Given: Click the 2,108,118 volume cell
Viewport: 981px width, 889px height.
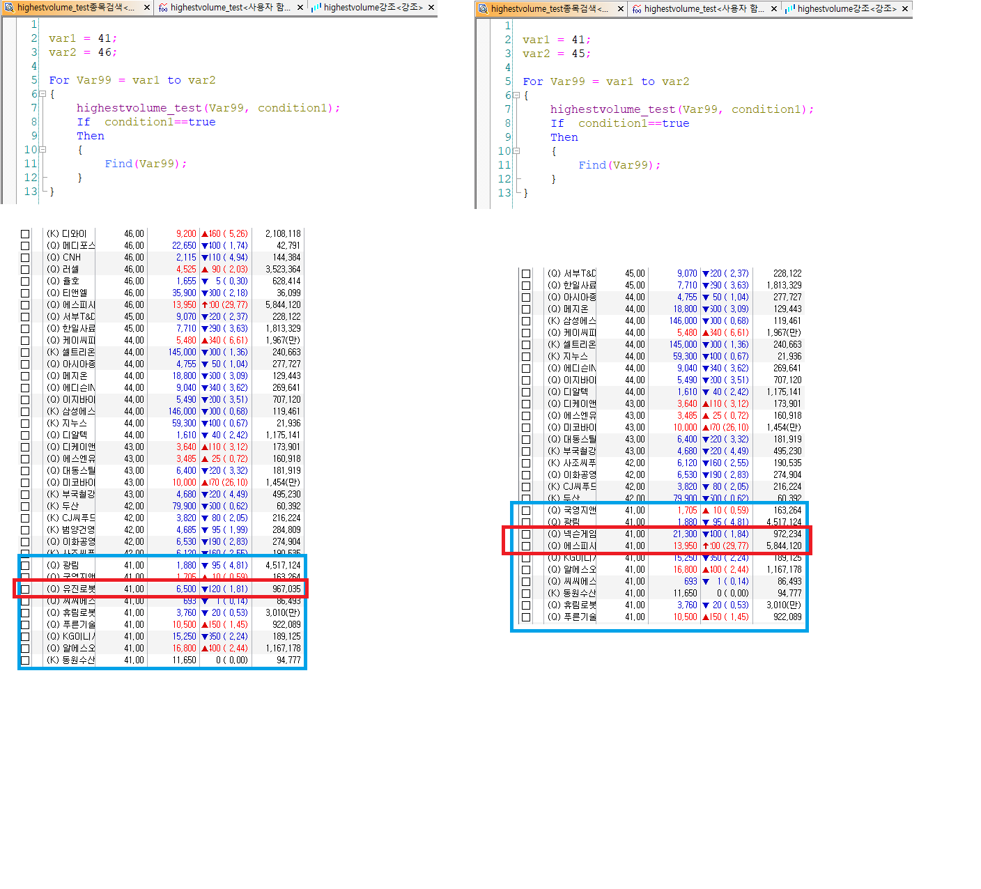Looking at the screenshot, I should click(x=283, y=234).
